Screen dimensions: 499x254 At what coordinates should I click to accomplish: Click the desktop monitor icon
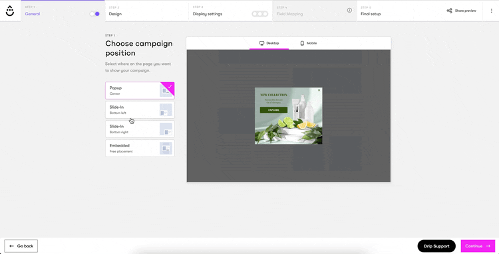(262, 43)
